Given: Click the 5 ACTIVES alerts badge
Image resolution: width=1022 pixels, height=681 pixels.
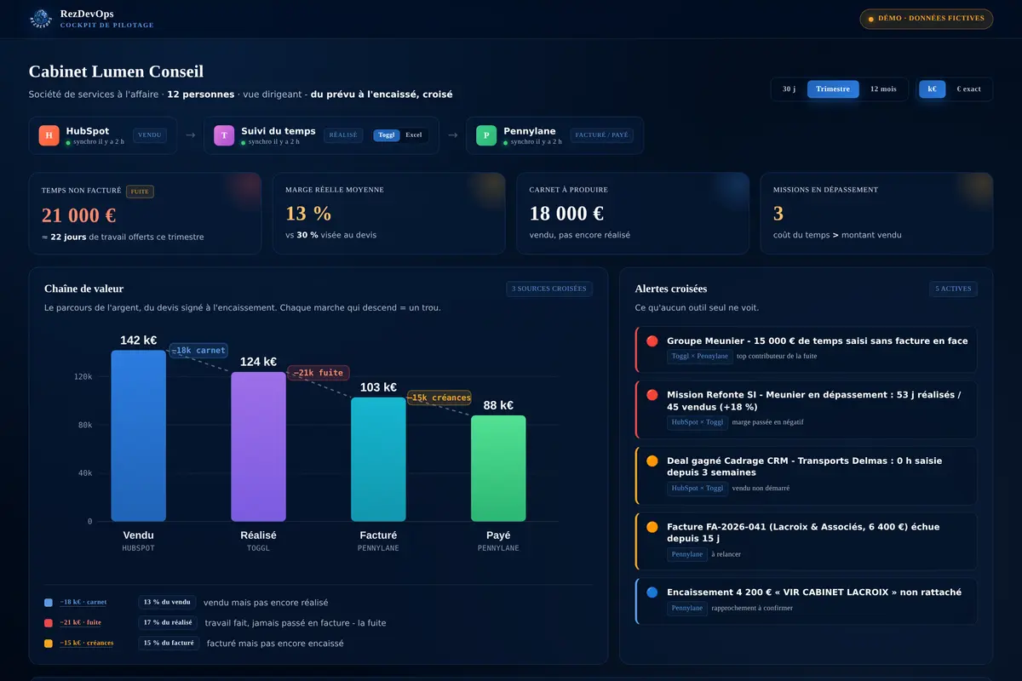Looking at the screenshot, I should (954, 289).
